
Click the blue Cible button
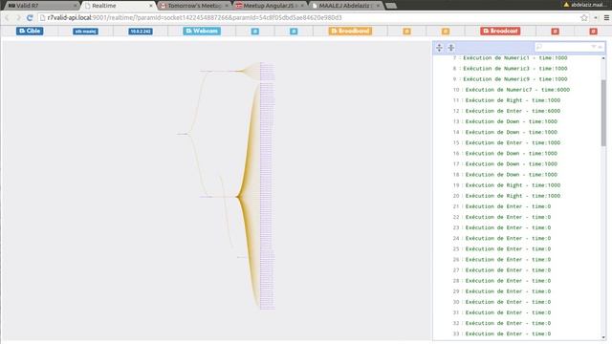click(x=30, y=31)
